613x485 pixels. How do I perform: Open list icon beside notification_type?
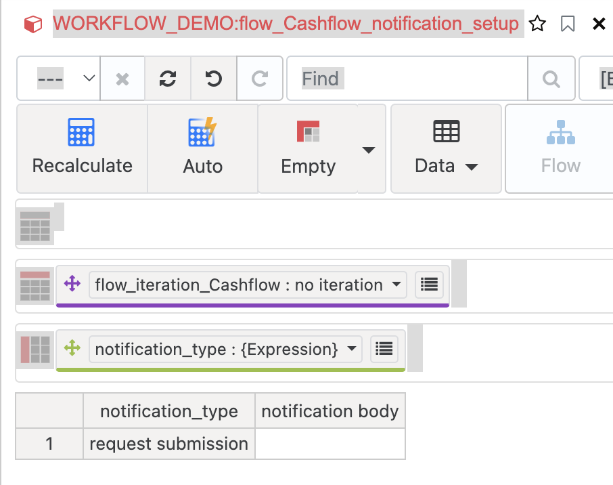(384, 349)
